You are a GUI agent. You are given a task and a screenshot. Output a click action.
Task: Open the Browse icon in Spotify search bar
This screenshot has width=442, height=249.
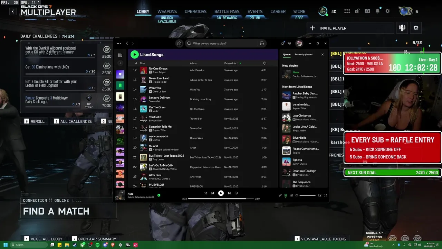[262, 44]
